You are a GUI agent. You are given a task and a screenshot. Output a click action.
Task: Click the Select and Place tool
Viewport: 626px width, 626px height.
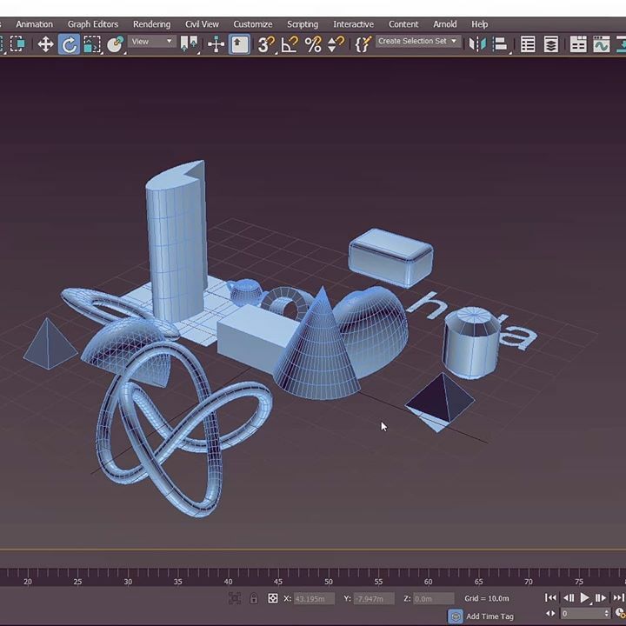click(x=116, y=44)
